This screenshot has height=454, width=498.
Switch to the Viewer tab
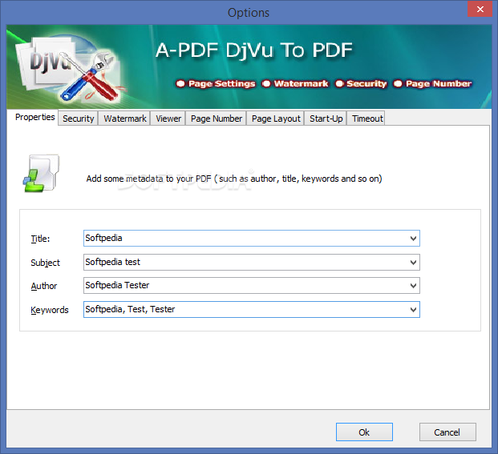pos(168,119)
